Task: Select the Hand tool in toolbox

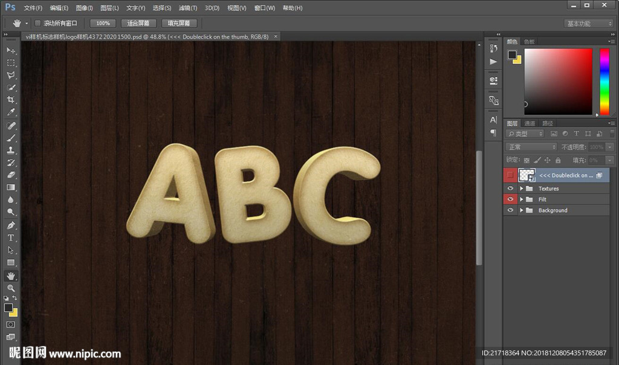Action: click(11, 276)
